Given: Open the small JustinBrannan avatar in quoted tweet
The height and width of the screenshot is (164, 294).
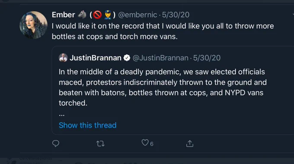Looking at the screenshot, I should coord(63,58).
